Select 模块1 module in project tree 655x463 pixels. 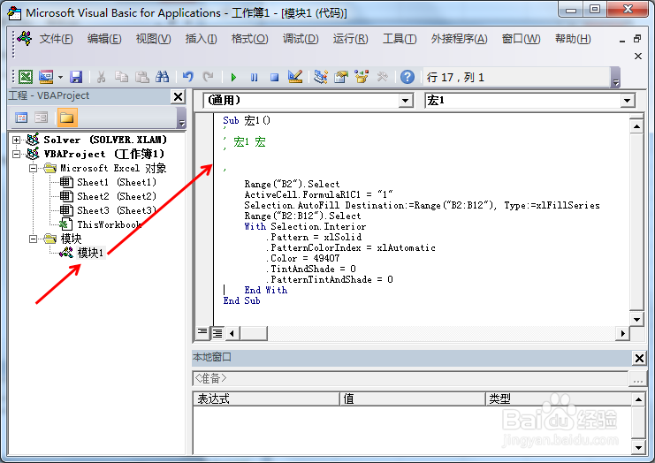[x=90, y=253]
